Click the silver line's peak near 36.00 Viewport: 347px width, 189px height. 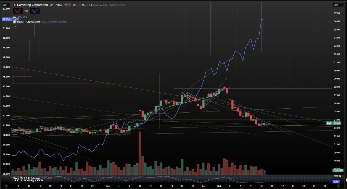click(263, 19)
